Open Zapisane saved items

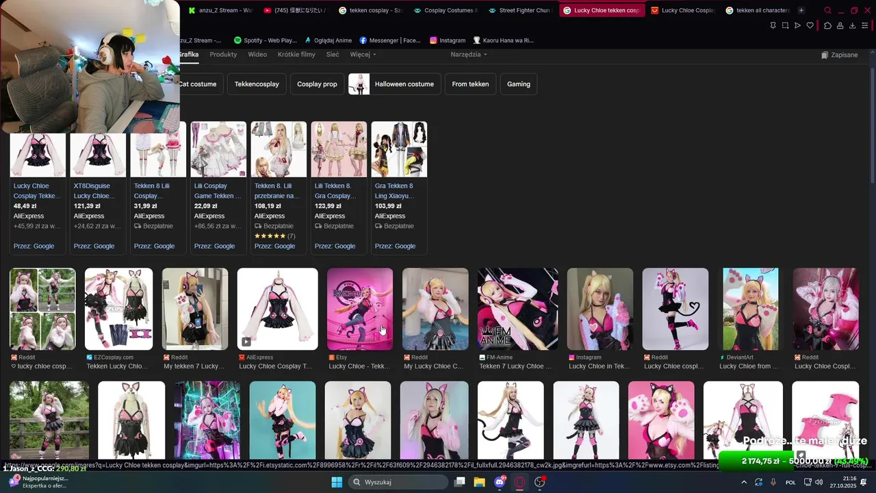[839, 55]
